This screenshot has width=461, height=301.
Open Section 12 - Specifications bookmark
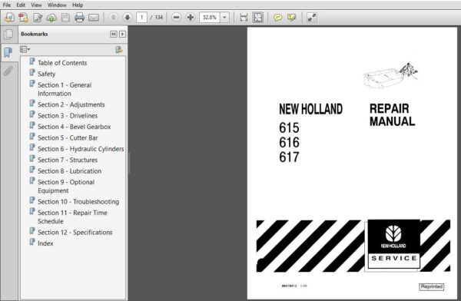pos(75,233)
